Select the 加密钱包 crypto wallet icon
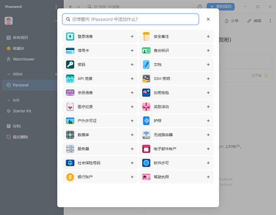Image resolution: width=276 pixels, height=215 pixels. 146,93
